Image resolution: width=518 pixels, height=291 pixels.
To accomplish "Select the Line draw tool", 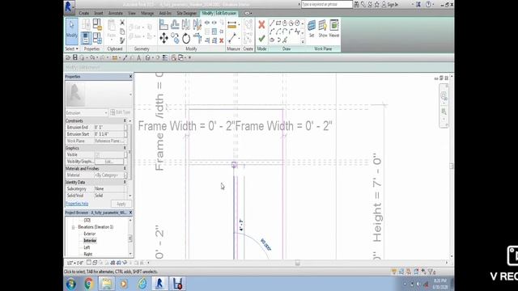I will click(272, 23).
